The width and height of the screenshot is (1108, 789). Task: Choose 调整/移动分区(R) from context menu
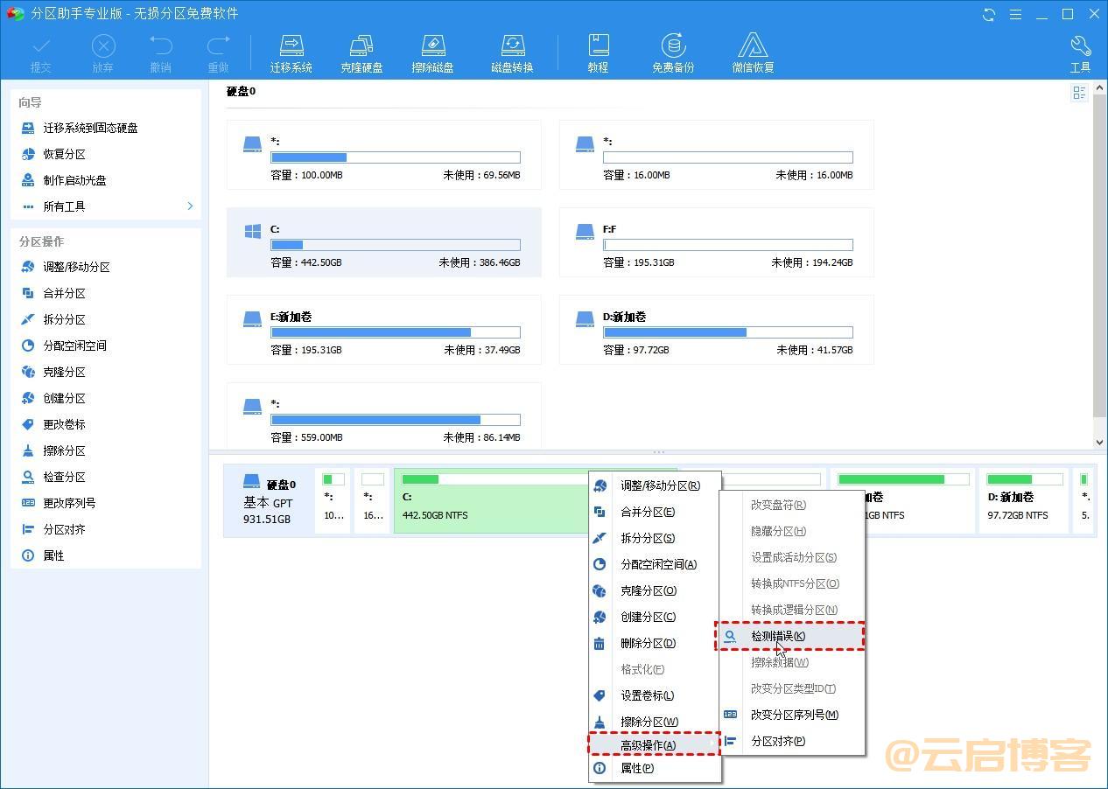[655, 485]
